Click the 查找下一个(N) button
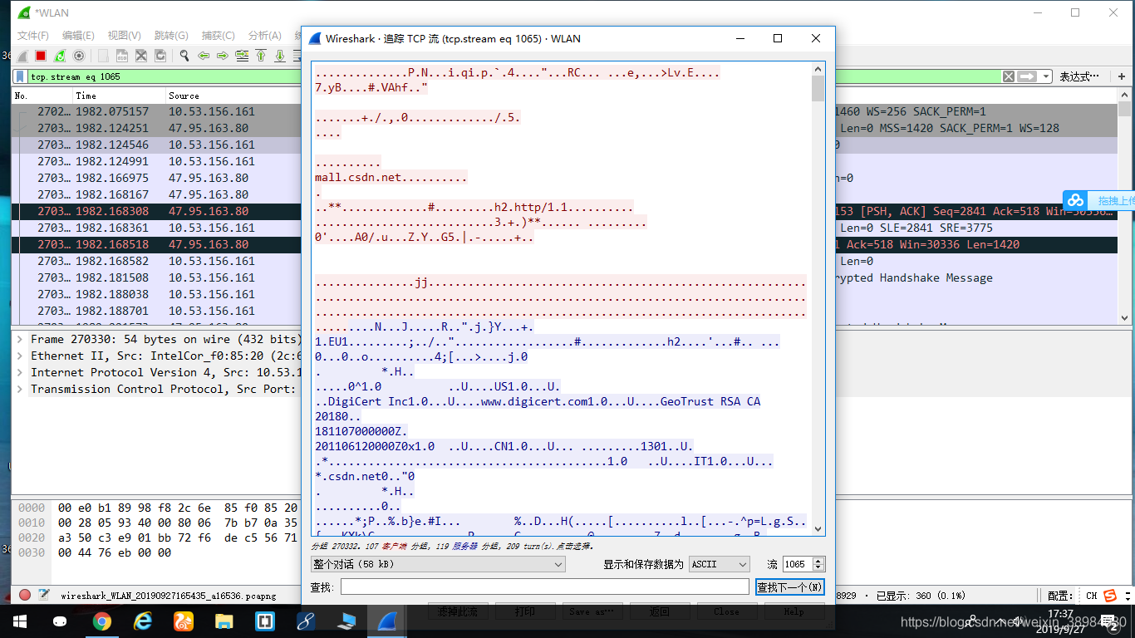Image resolution: width=1135 pixels, height=638 pixels. [x=789, y=587]
